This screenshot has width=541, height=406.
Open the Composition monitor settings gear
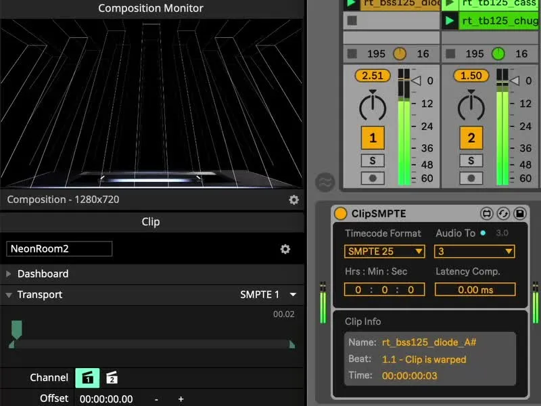[293, 200]
